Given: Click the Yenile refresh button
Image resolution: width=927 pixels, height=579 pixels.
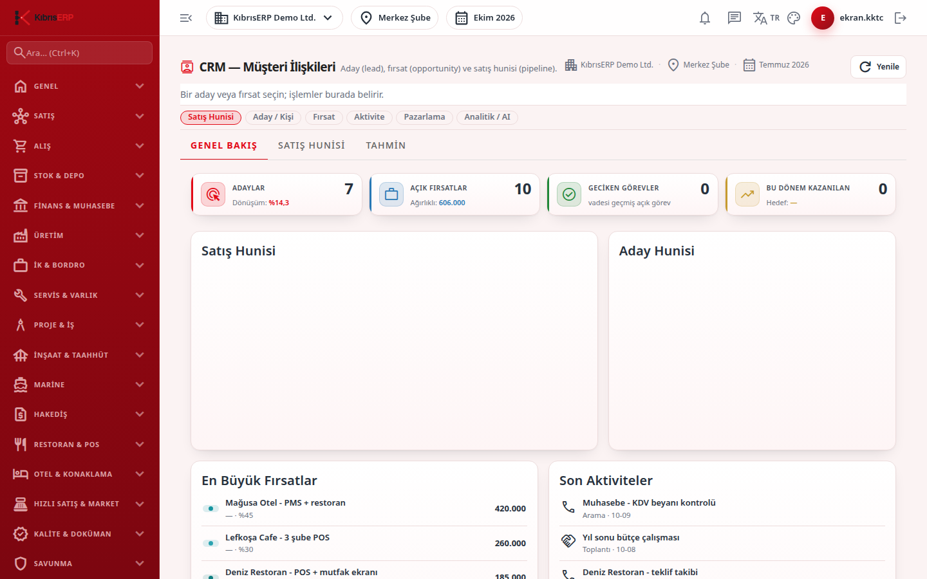Looking at the screenshot, I should pyautogui.click(x=878, y=67).
